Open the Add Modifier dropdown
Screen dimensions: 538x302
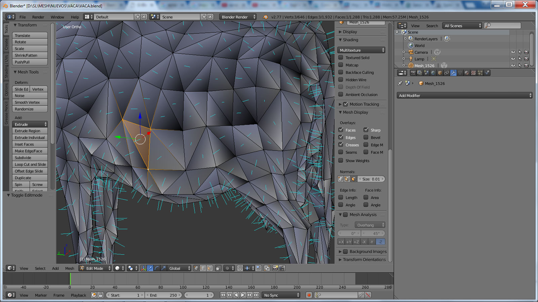(464, 96)
